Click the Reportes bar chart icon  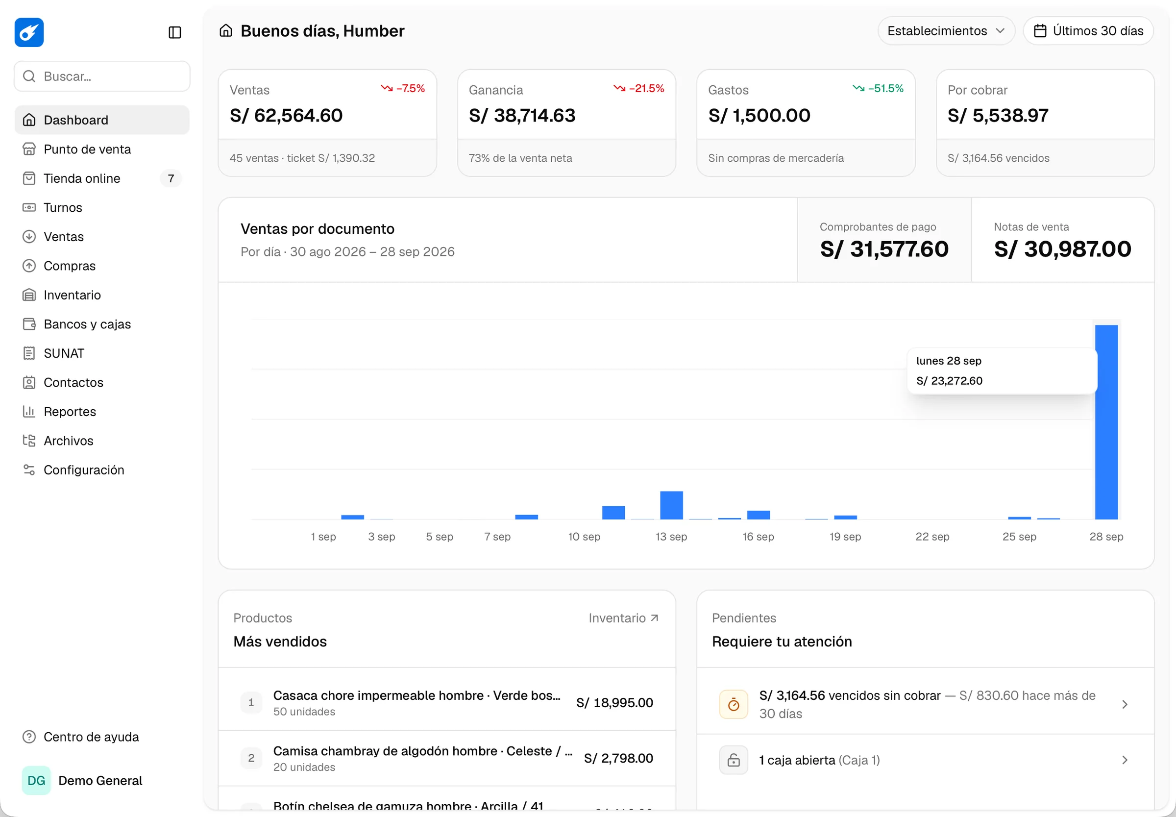click(29, 412)
